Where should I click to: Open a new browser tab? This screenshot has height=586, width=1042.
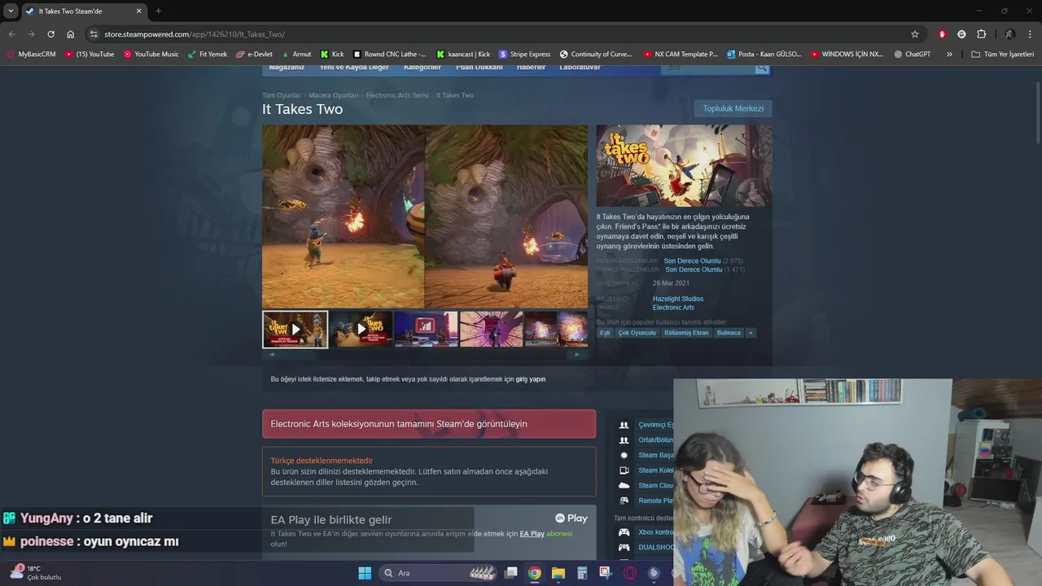(158, 11)
